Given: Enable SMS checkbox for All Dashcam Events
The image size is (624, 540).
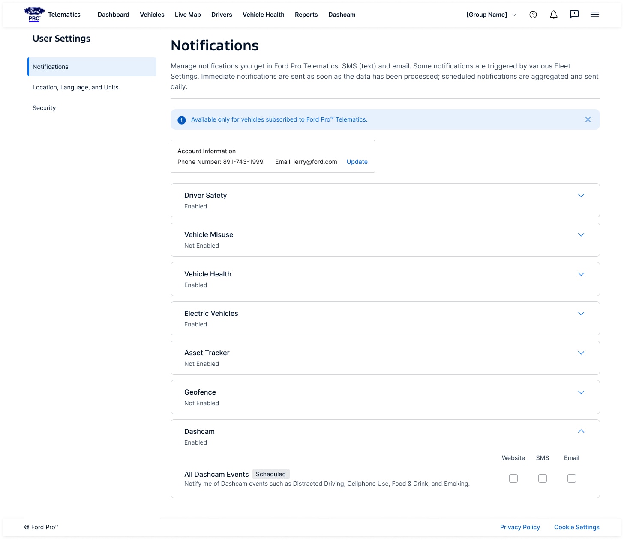Looking at the screenshot, I should (542, 478).
